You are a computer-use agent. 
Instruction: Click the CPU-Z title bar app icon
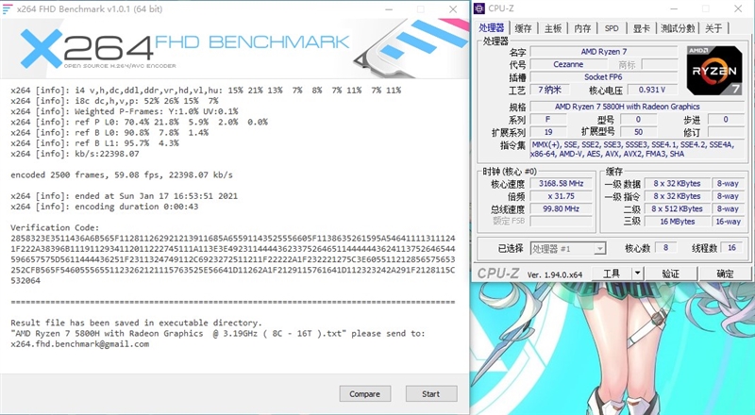coord(479,8)
